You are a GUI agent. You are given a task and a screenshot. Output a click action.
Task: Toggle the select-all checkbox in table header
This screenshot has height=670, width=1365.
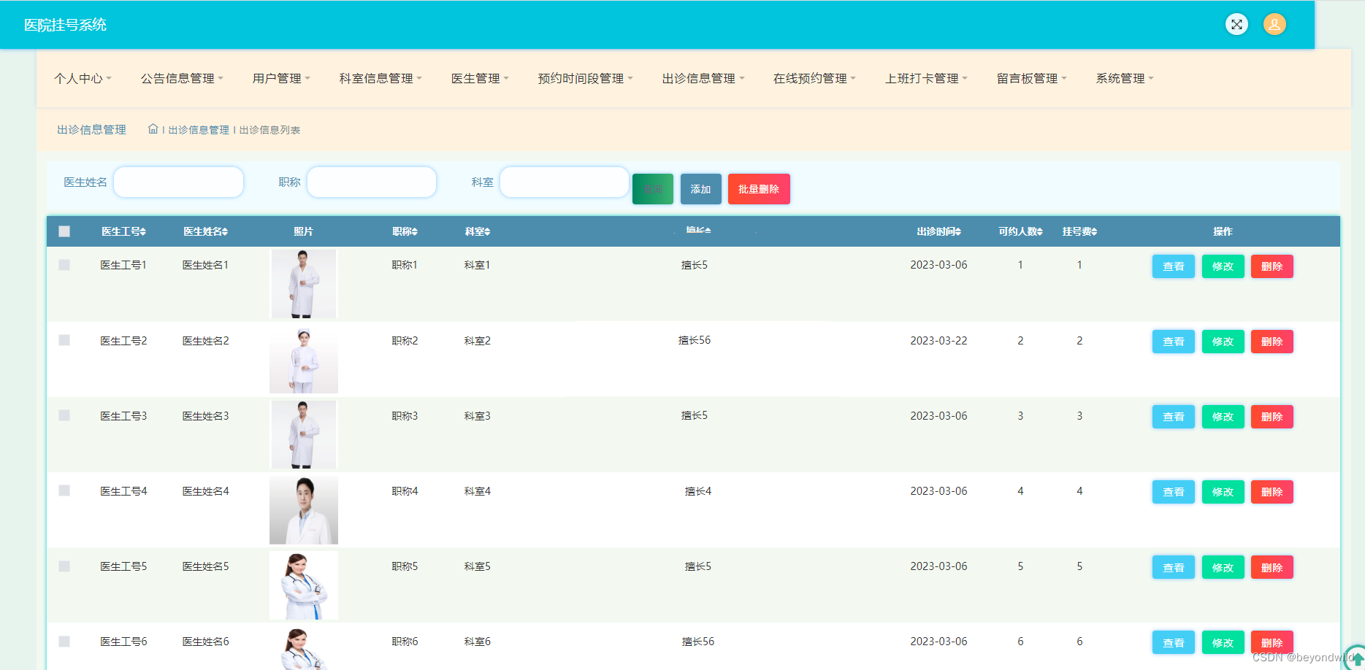click(64, 231)
